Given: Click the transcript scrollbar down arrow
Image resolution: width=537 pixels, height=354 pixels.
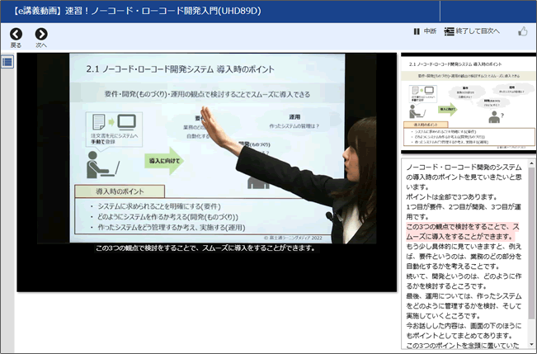Looking at the screenshot, I should pos(531,344).
